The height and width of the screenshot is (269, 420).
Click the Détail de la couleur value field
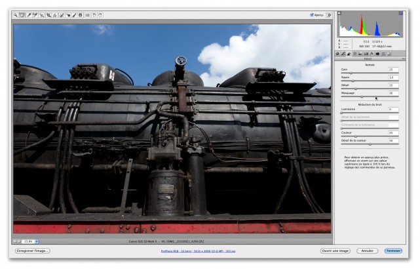click(393, 140)
